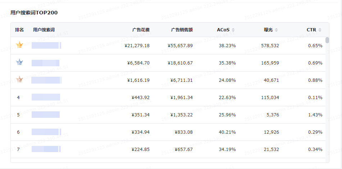Open the rank 7 search term
This screenshot has width=342, height=169.
pyautogui.click(x=46, y=149)
